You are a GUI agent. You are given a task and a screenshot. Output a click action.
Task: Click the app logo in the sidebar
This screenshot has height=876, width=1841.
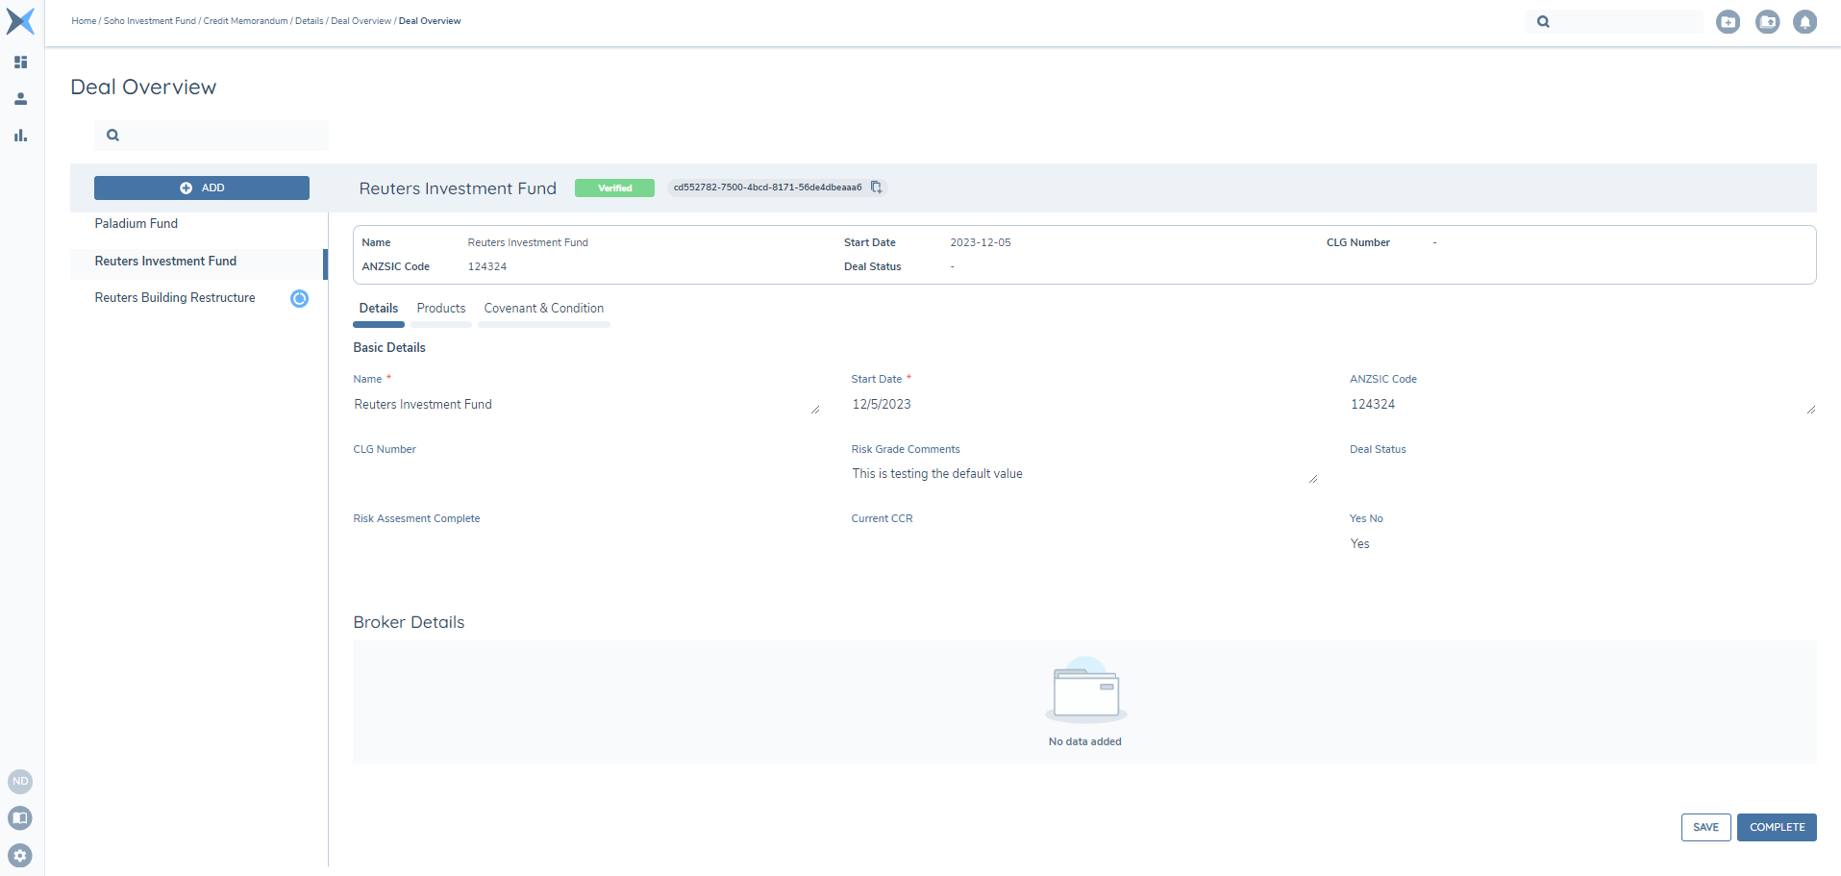pyautogui.click(x=20, y=21)
